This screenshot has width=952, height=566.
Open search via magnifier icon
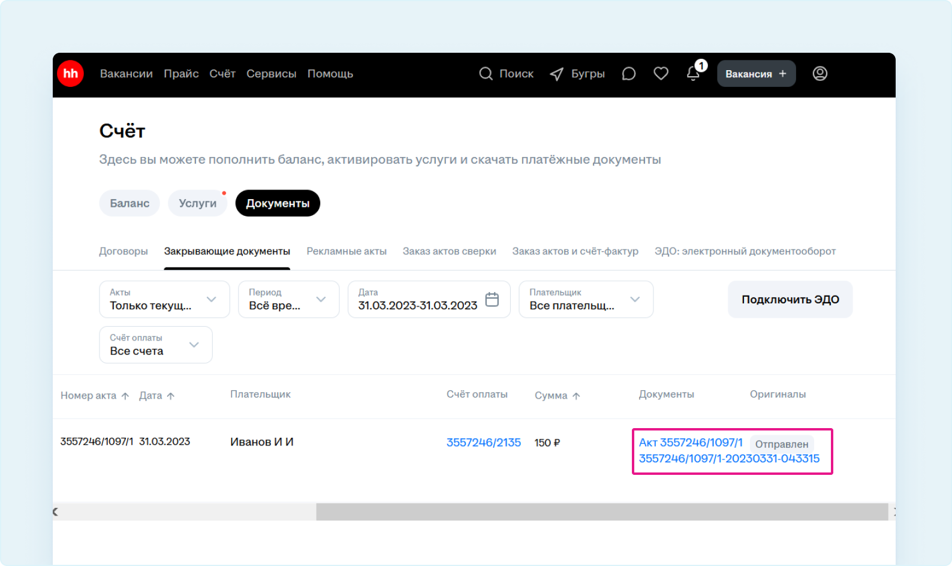[x=486, y=74]
